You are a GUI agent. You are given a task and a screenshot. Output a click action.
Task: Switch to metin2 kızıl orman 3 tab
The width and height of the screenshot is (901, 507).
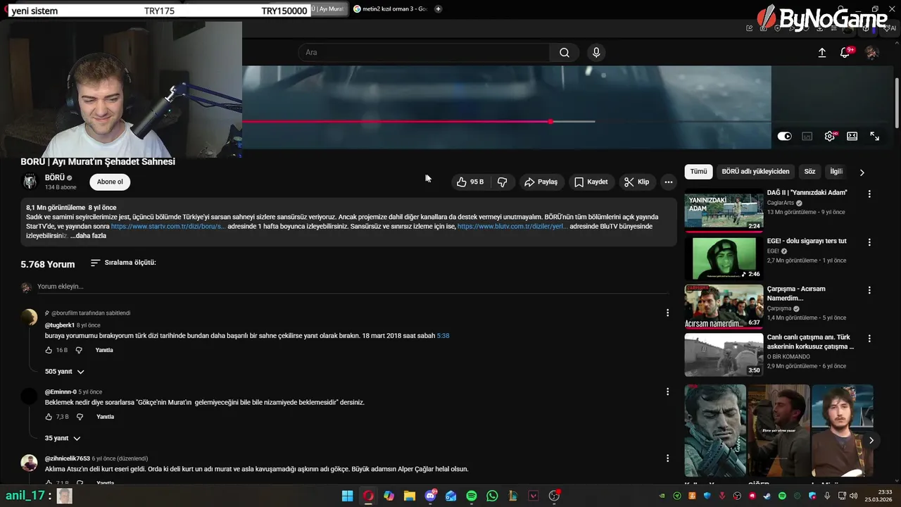click(390, 9)
